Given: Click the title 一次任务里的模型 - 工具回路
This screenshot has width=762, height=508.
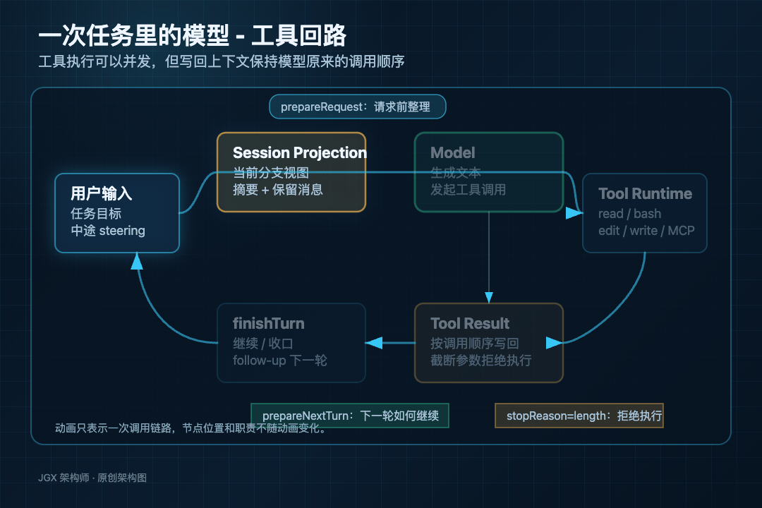Looking at the screenshot, I should pos(192,35).
